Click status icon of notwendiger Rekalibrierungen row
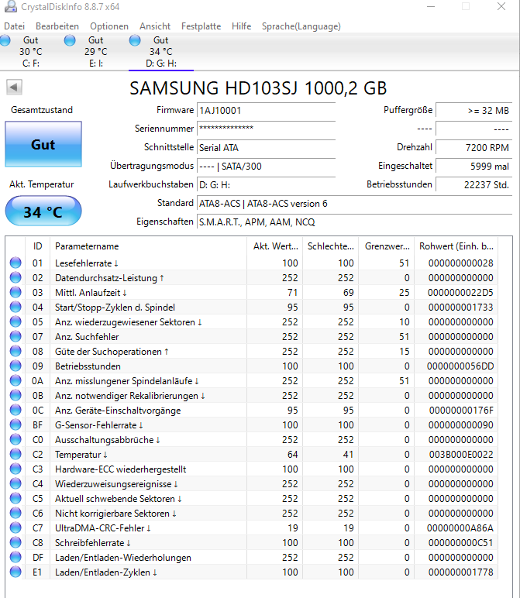Viewport: 520px width, 598px height. (x=15, y=395)
